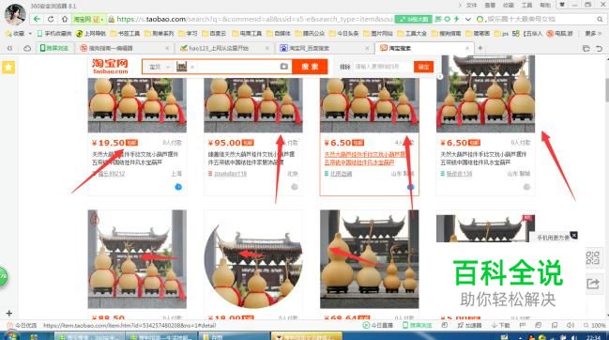Open a new tab with the plus icon

click(480, 48)
